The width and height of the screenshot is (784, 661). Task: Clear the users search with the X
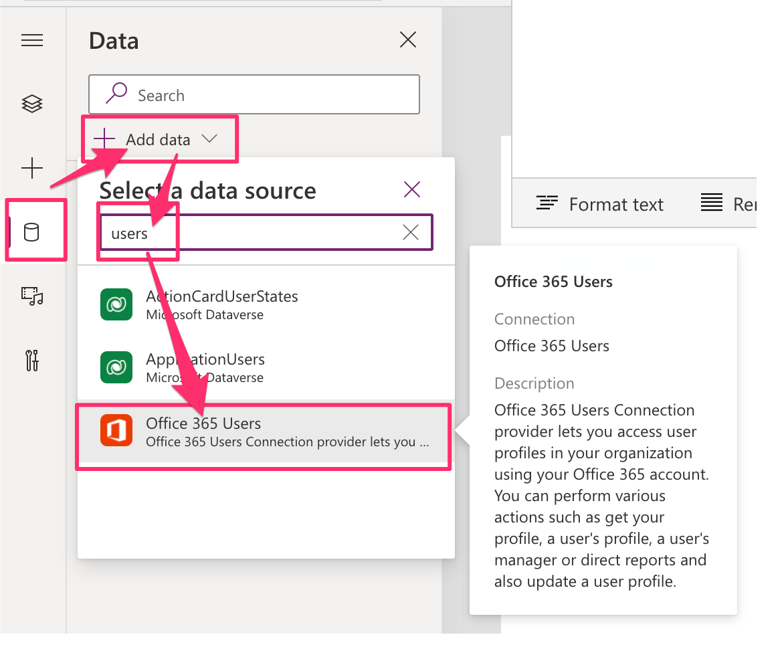(x=410, y=232)
